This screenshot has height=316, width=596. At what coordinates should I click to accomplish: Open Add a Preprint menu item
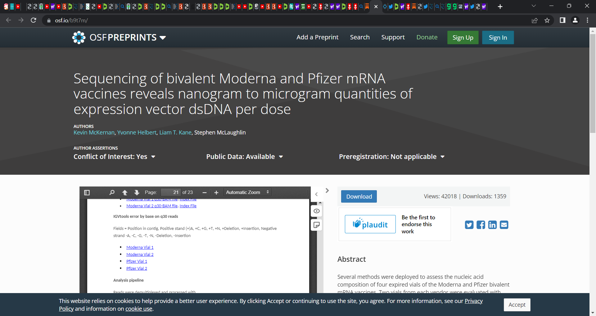(x=317, y=37)
